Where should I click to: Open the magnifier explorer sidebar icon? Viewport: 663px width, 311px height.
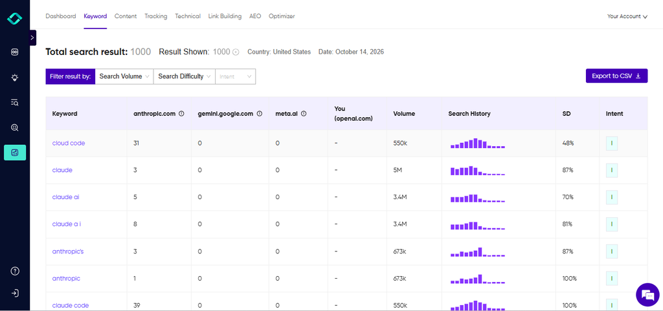click(x=15, y=127)
